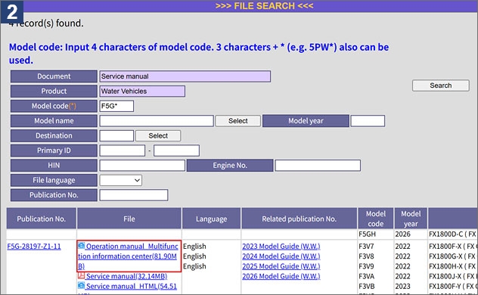Click the Destination input field
The width and height of the screenshot is (478, 295).
click(x=116, y=135)
